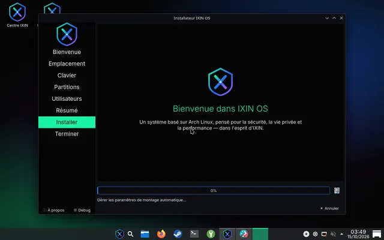
Task: Click the Debug button in the sidebar
Action: (x=82, y=210)
